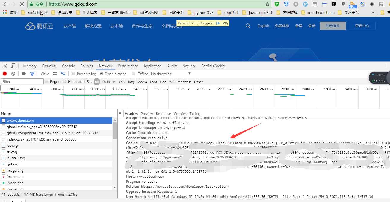This screenshot has width=390, height=202.
Task: Click the red record network log button
Action: (x=5, y=74)
